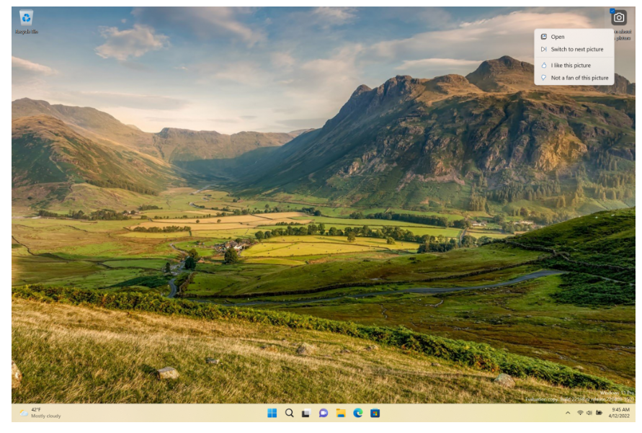This screenshot has height=433, width=642.
Task: Open the Microsoft Store
Action: click(375, 413)
